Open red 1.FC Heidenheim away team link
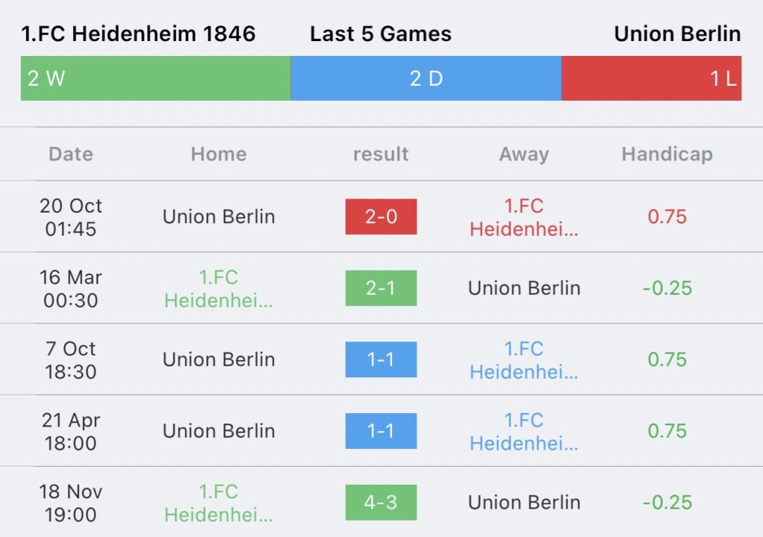This screenshot has width=763, height=537. tap(524, 217)
